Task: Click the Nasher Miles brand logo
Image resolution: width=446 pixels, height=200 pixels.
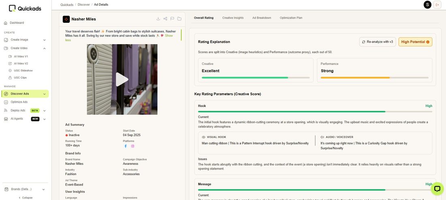Action: 66,19
